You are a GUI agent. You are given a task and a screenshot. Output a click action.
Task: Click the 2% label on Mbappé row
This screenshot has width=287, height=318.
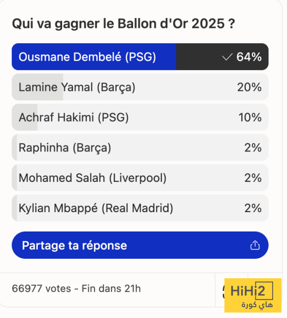253,208
